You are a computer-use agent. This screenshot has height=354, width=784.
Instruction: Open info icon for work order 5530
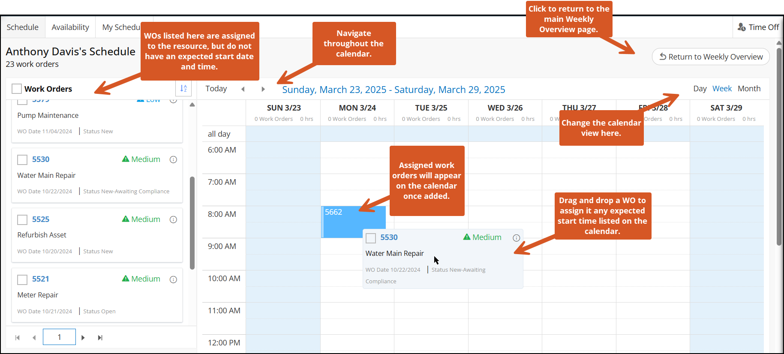click(173, 159)
